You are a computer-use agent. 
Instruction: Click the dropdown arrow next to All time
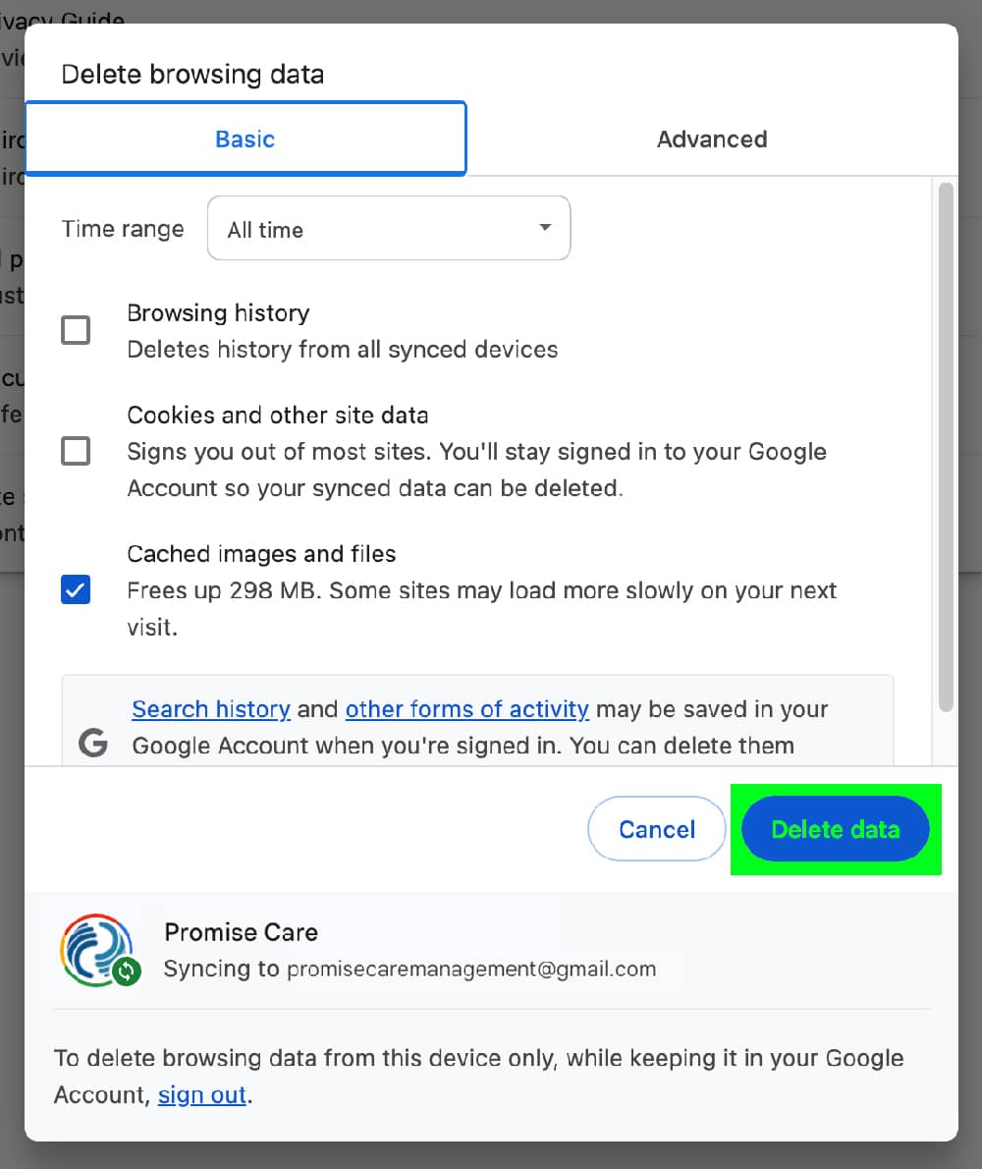(544, 227)
